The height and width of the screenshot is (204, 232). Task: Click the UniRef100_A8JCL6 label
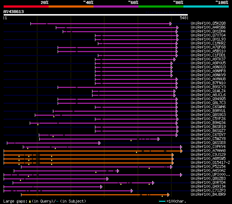(208, 95)
